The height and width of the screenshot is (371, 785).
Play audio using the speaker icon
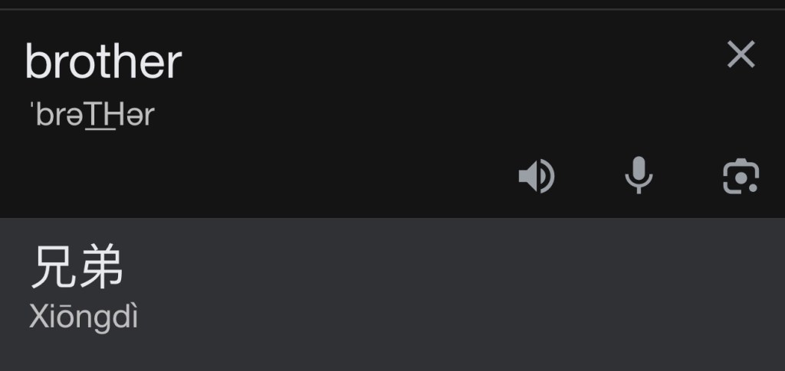(536, 176)
